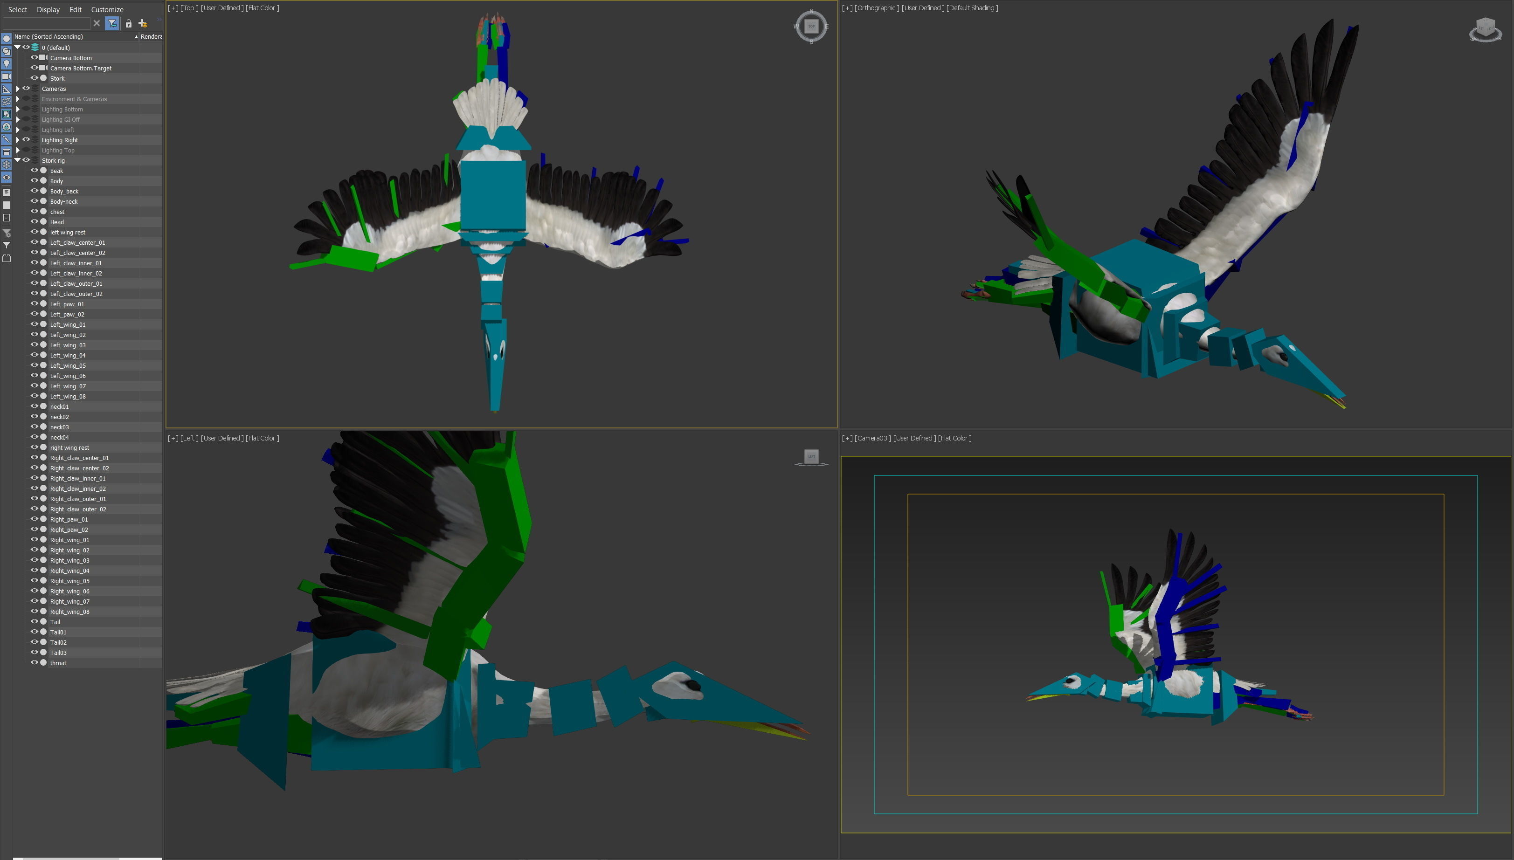Screen dimensions: 1514x860
Task: Hide the Head object
Action: tap(34, 222)
